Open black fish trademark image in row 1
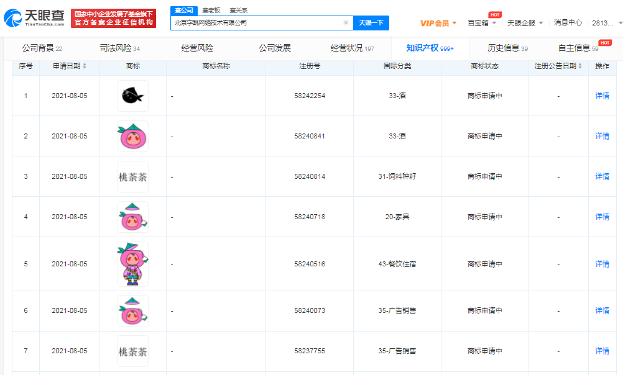Image resolution: width=623 pixels, height=375 pixels. coord(132,96)
